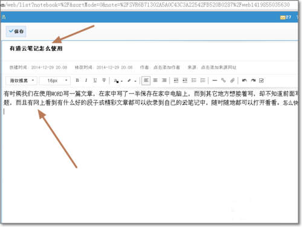
Task: Align text to the left
Action: [x=146, y=81]
